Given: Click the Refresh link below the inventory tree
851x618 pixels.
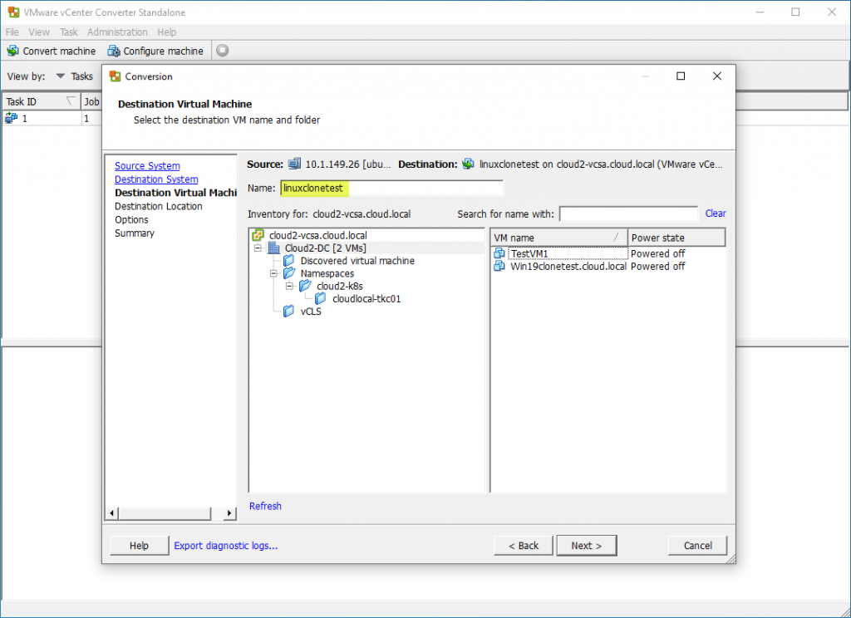Looking at the screenshot, I should coord(265,506).
